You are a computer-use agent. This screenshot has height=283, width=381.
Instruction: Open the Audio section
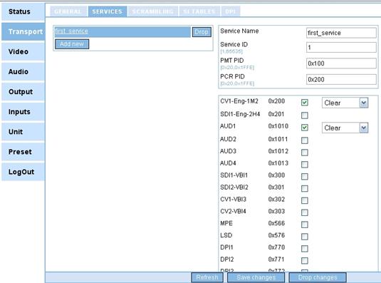click(x=23, y=72)
